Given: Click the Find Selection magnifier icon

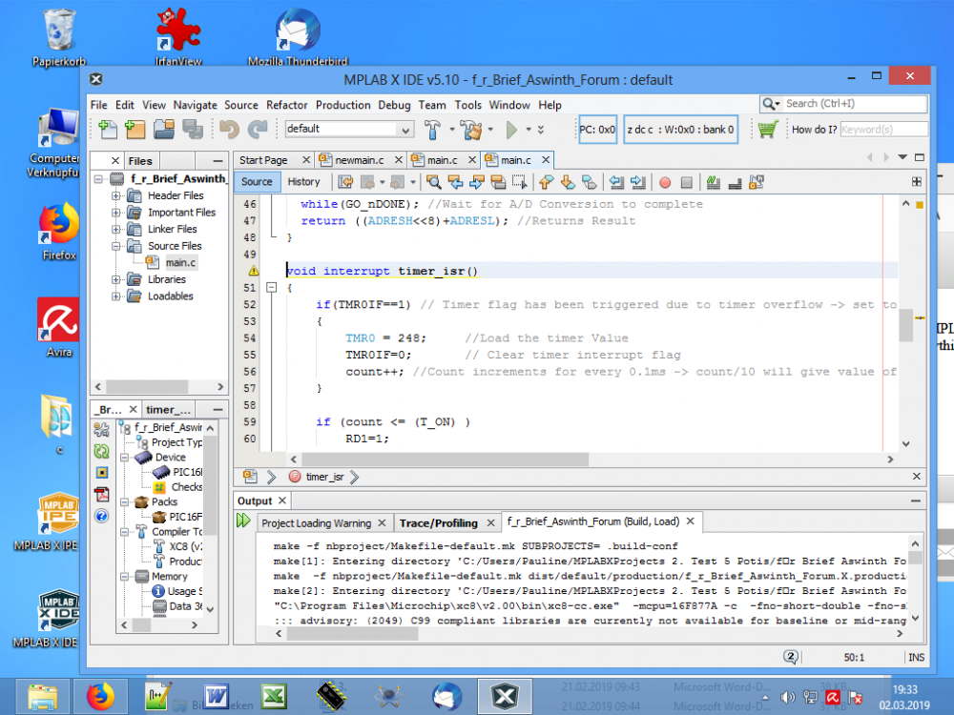Looking at the screenshot, I should pyautogui.click(x=433, y=181).
